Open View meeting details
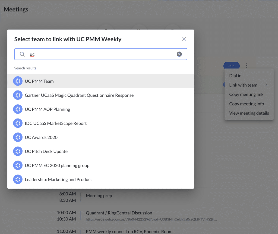The height and width of the screenshot is (234, 278). 249,113
